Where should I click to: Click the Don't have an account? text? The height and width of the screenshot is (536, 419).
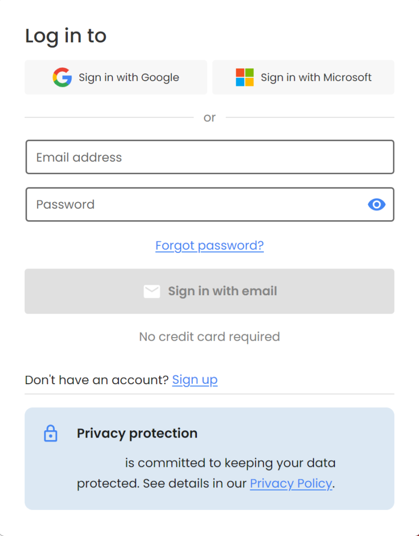click(97, 380)
